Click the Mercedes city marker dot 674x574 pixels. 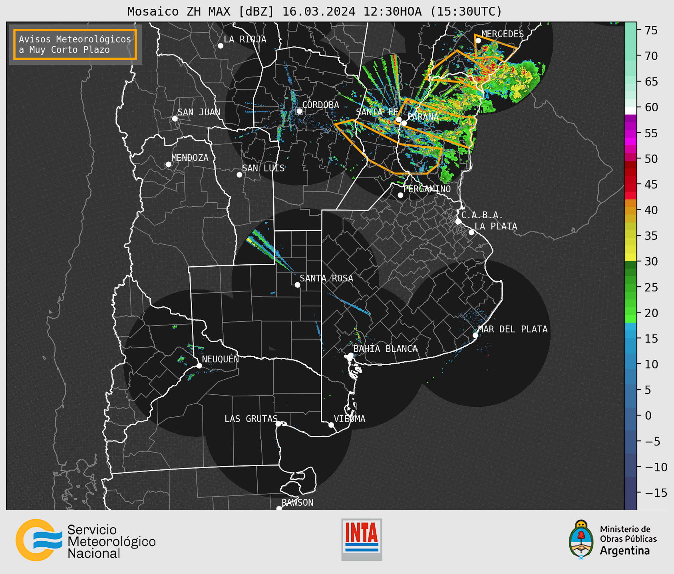coord(478,41)
